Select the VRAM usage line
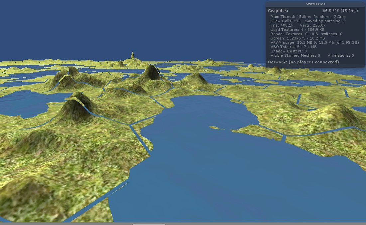The image size is (366, 225). click(314, 42)
